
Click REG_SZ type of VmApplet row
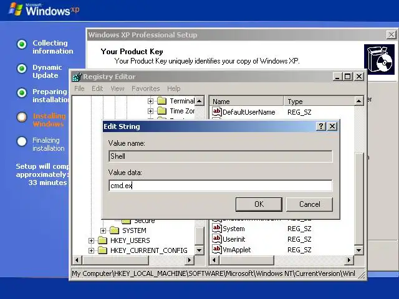(x=299, y=250)
